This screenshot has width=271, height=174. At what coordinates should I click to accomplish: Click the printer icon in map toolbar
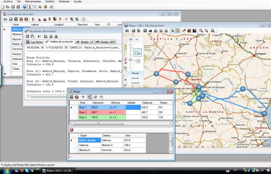(166, 31)
